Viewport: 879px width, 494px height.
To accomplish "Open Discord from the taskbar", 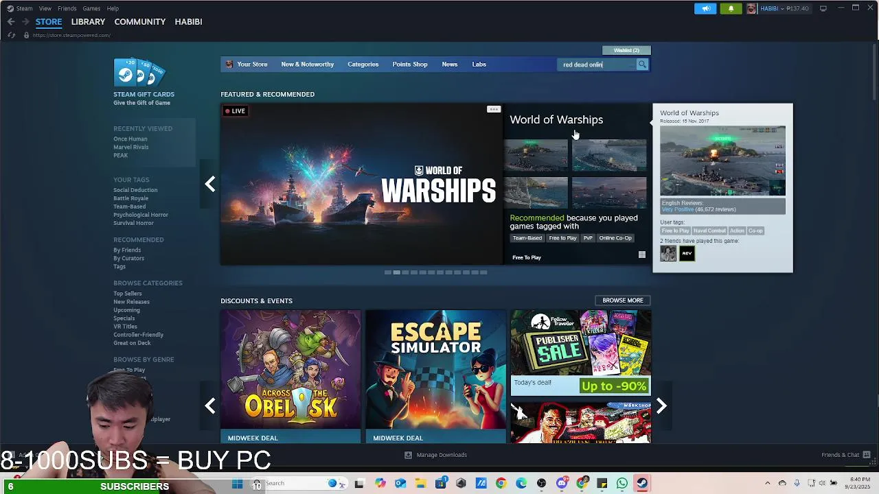I will [562, 484].
